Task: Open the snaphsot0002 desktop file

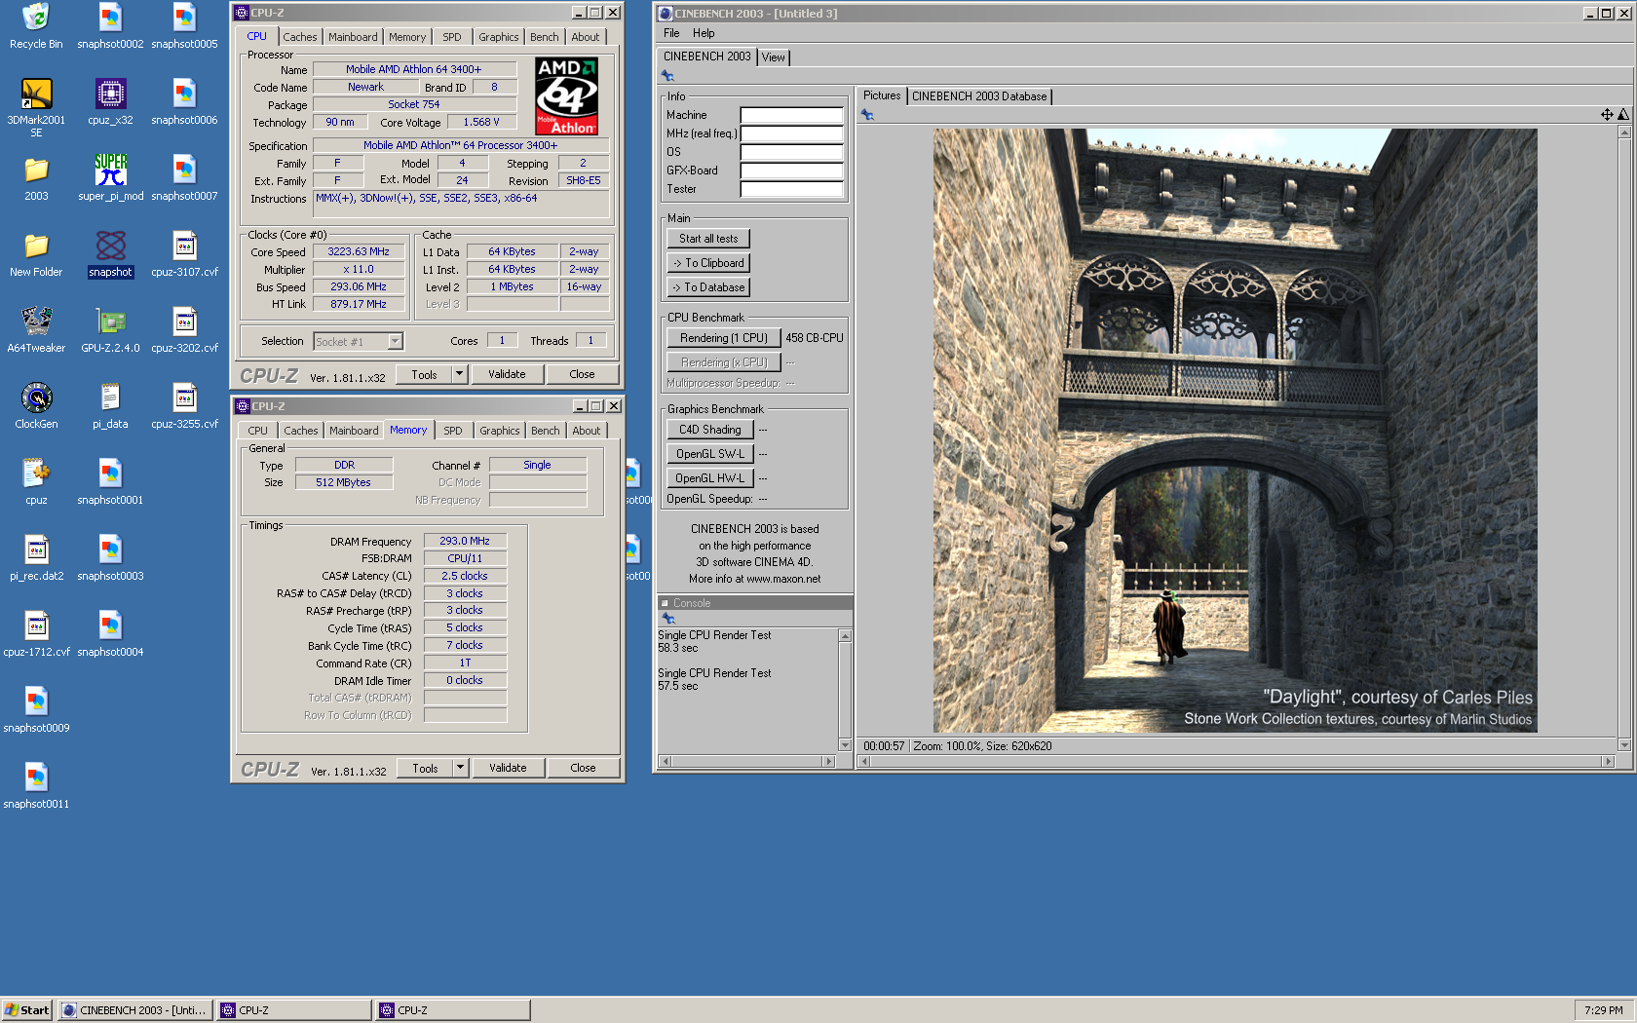Action: pyautogui.click(x=110, y=26)
